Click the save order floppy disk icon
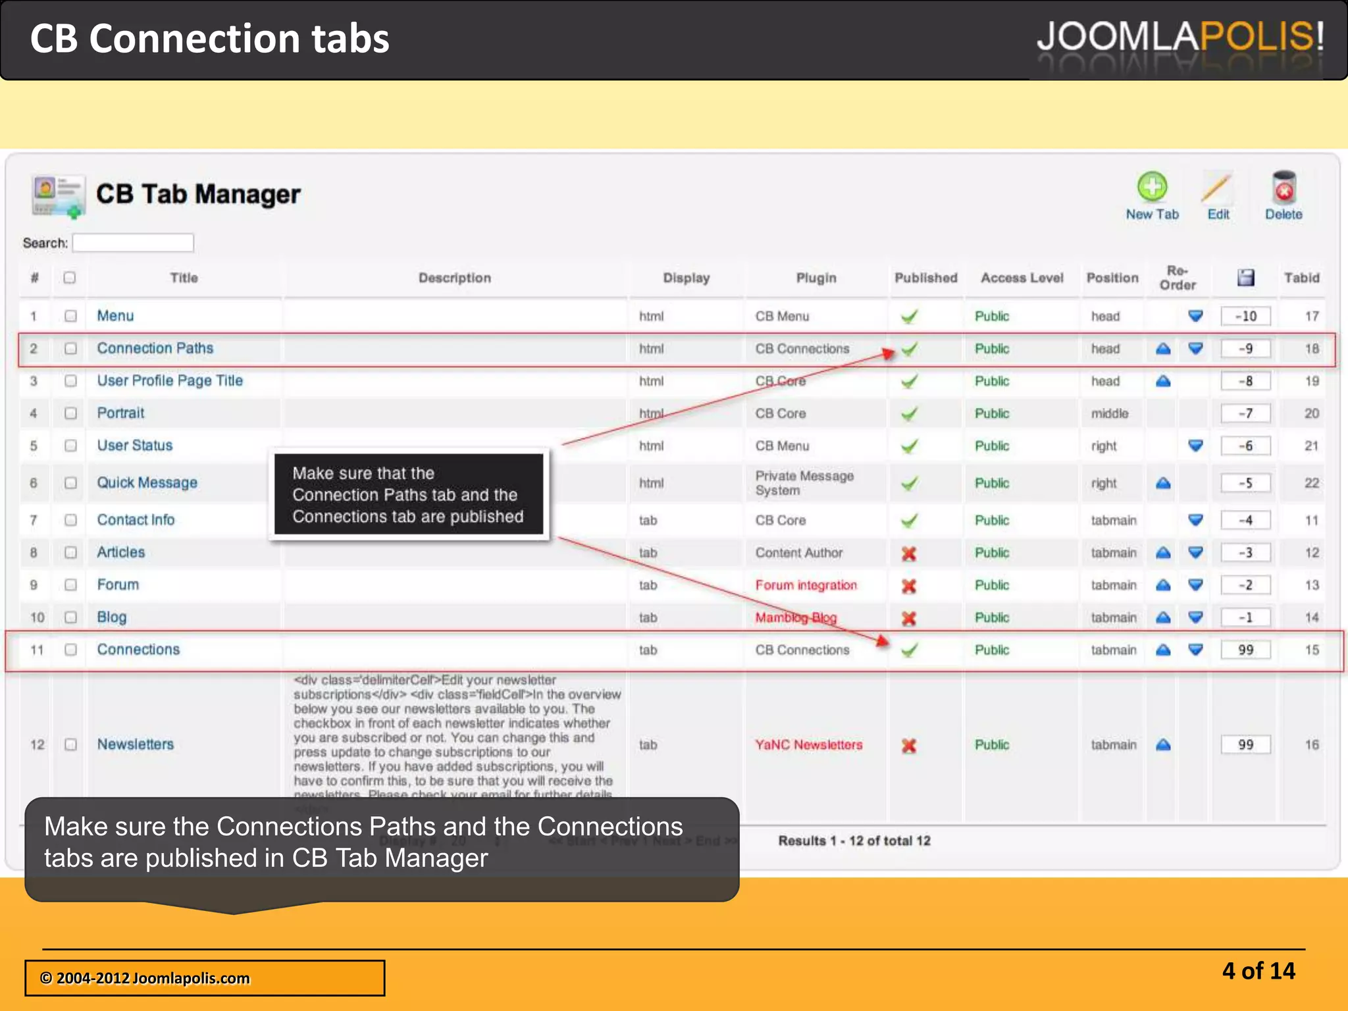Viewport: 1348px width, 1011px height. pos(1245,278)
